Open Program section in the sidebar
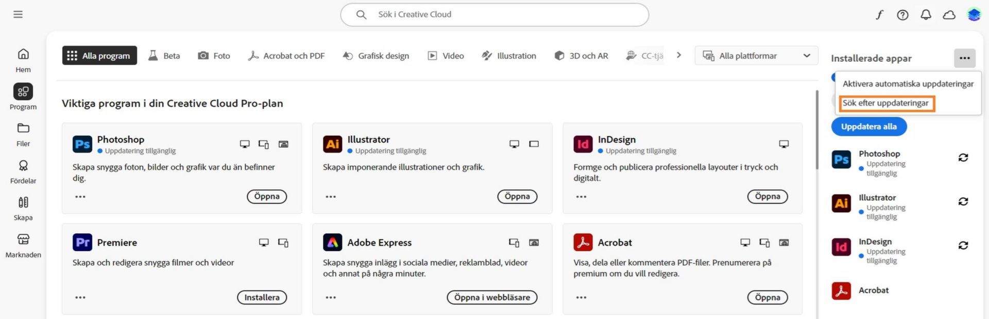Screen dimensions: 989x319 pyautogui.click(x=23, y=97)
